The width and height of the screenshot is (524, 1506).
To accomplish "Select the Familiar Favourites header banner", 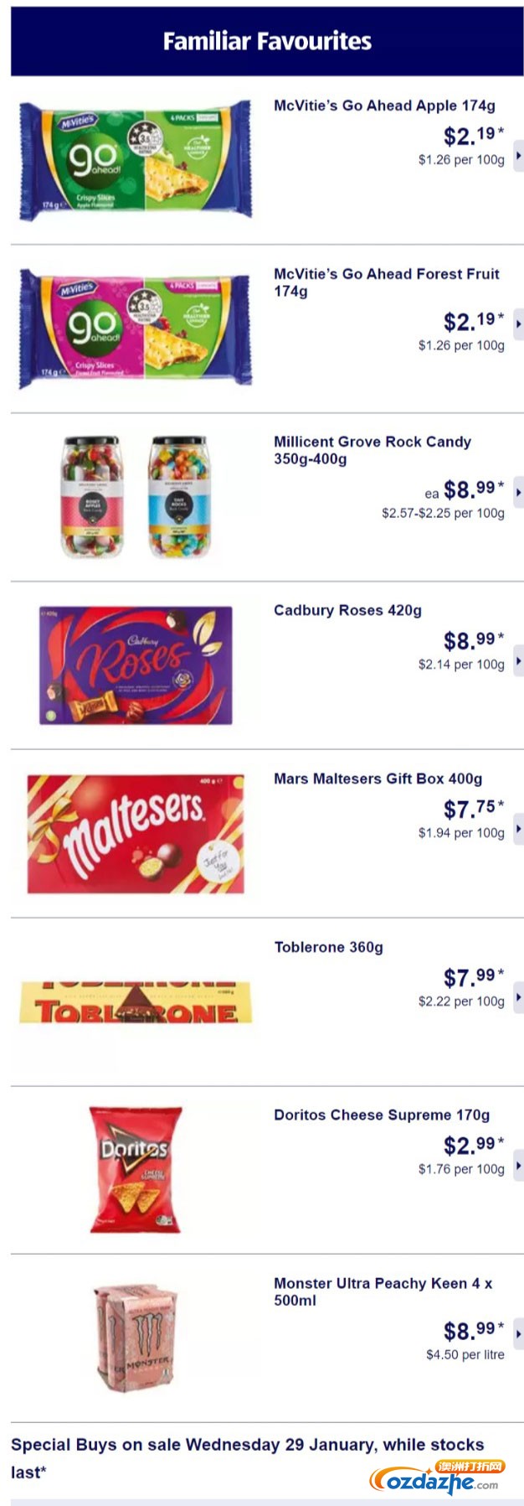I will (x=267, y=41).
